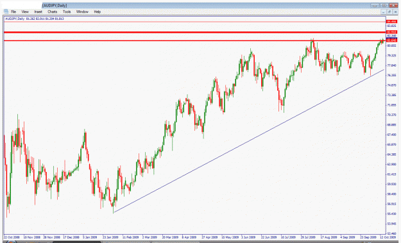Screen dimensions: 401x243
Task: Click the 3 Jun 2009 date label
Action: pyautogui.click(x=248, y=237)
